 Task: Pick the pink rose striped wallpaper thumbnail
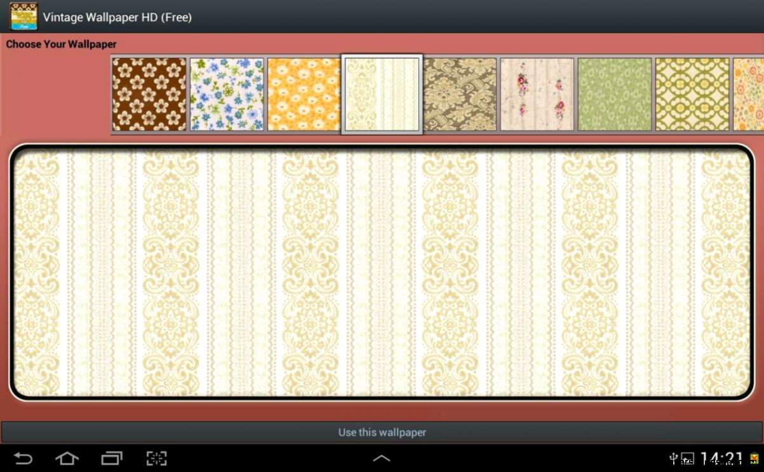coord(537,95)
